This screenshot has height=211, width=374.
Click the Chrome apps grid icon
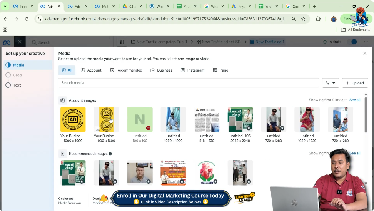[x=5, y=30]
